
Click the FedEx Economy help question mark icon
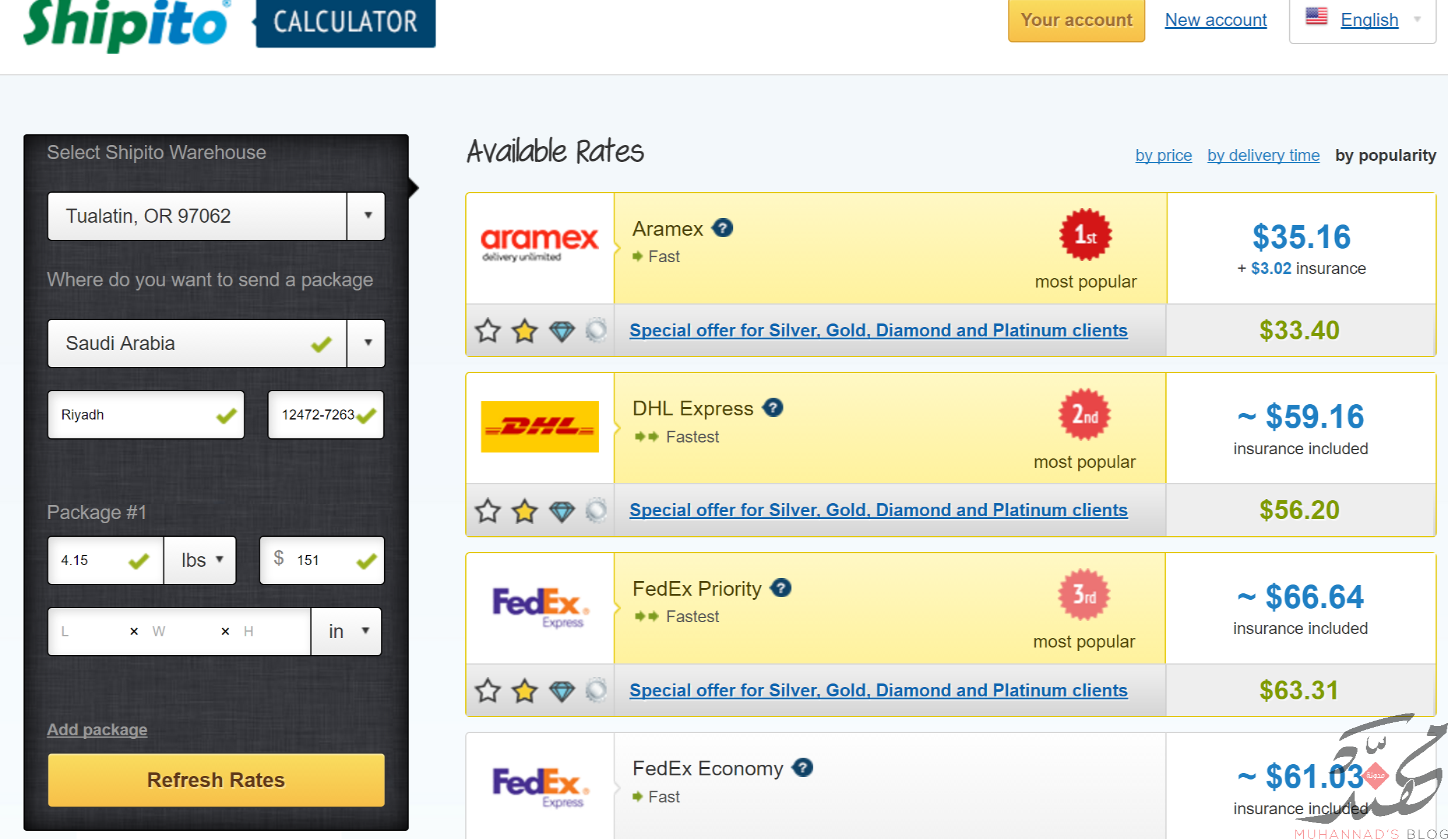pyautogui.click(x=802, y=768)
